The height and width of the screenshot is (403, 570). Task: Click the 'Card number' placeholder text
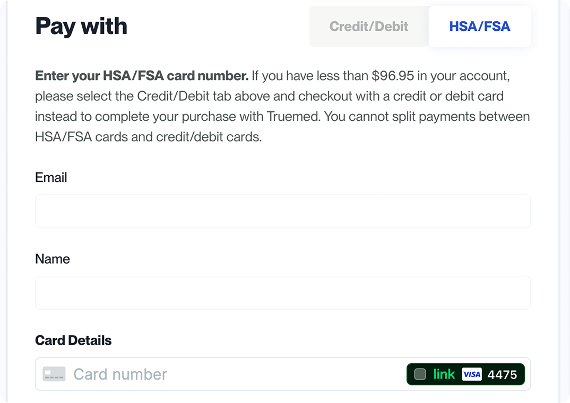click(120, 374)
